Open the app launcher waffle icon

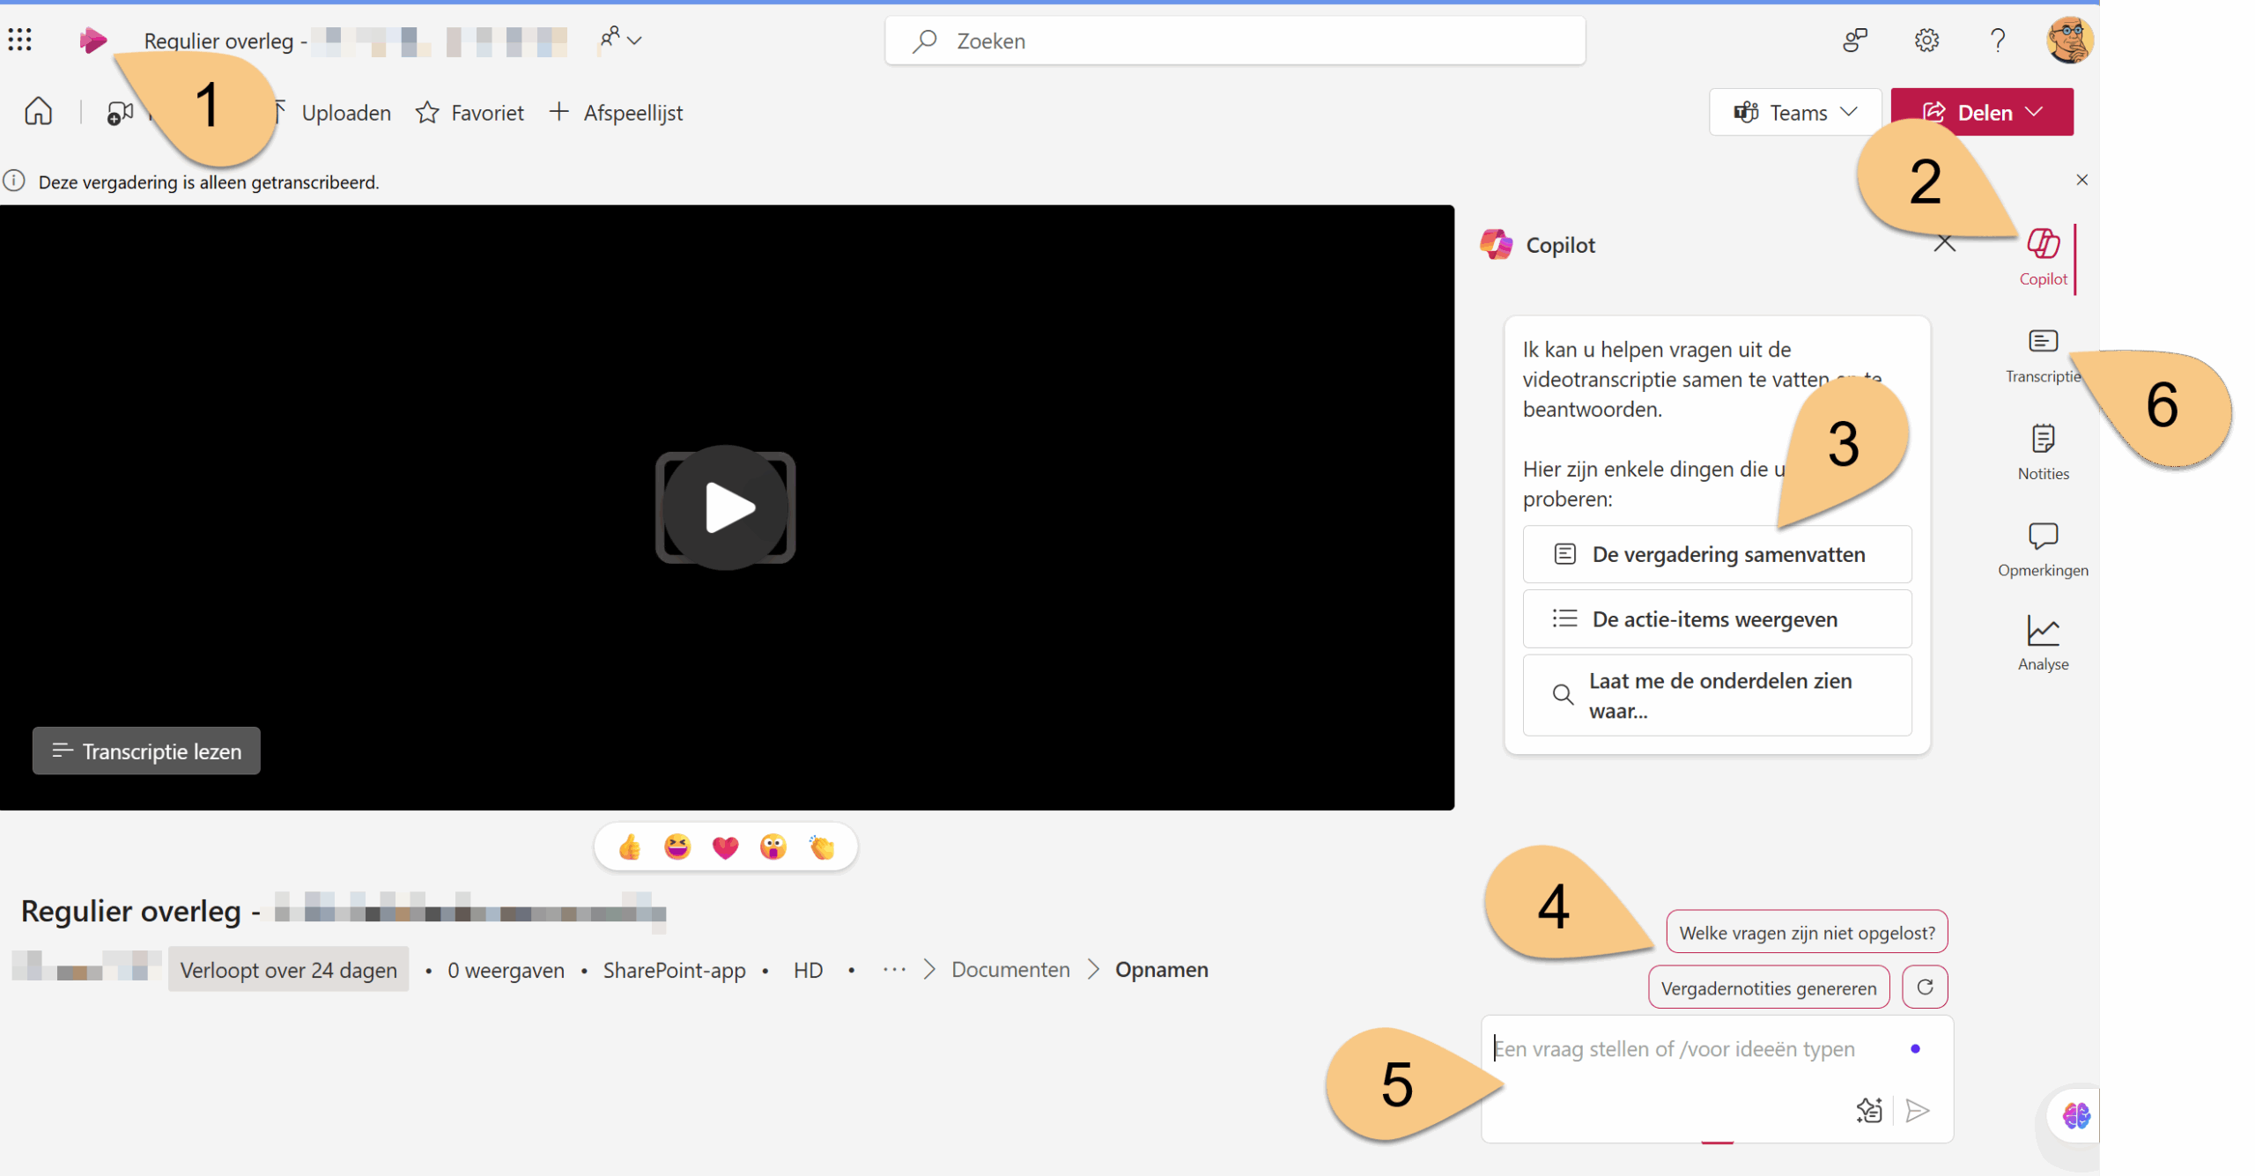(x=19, y=40)
